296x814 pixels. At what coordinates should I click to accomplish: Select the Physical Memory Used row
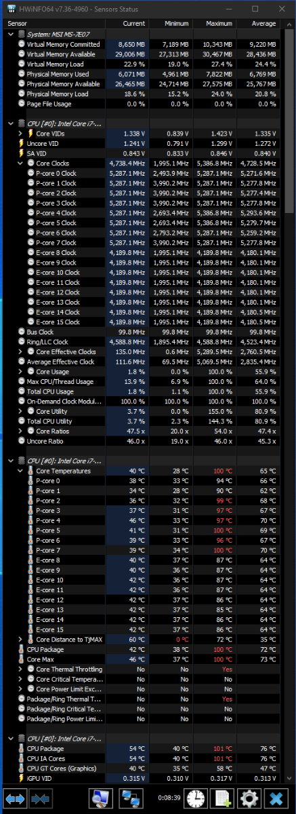click(x=141, y=74)
